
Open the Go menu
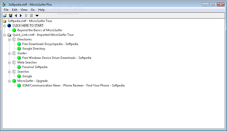(33, 10)
